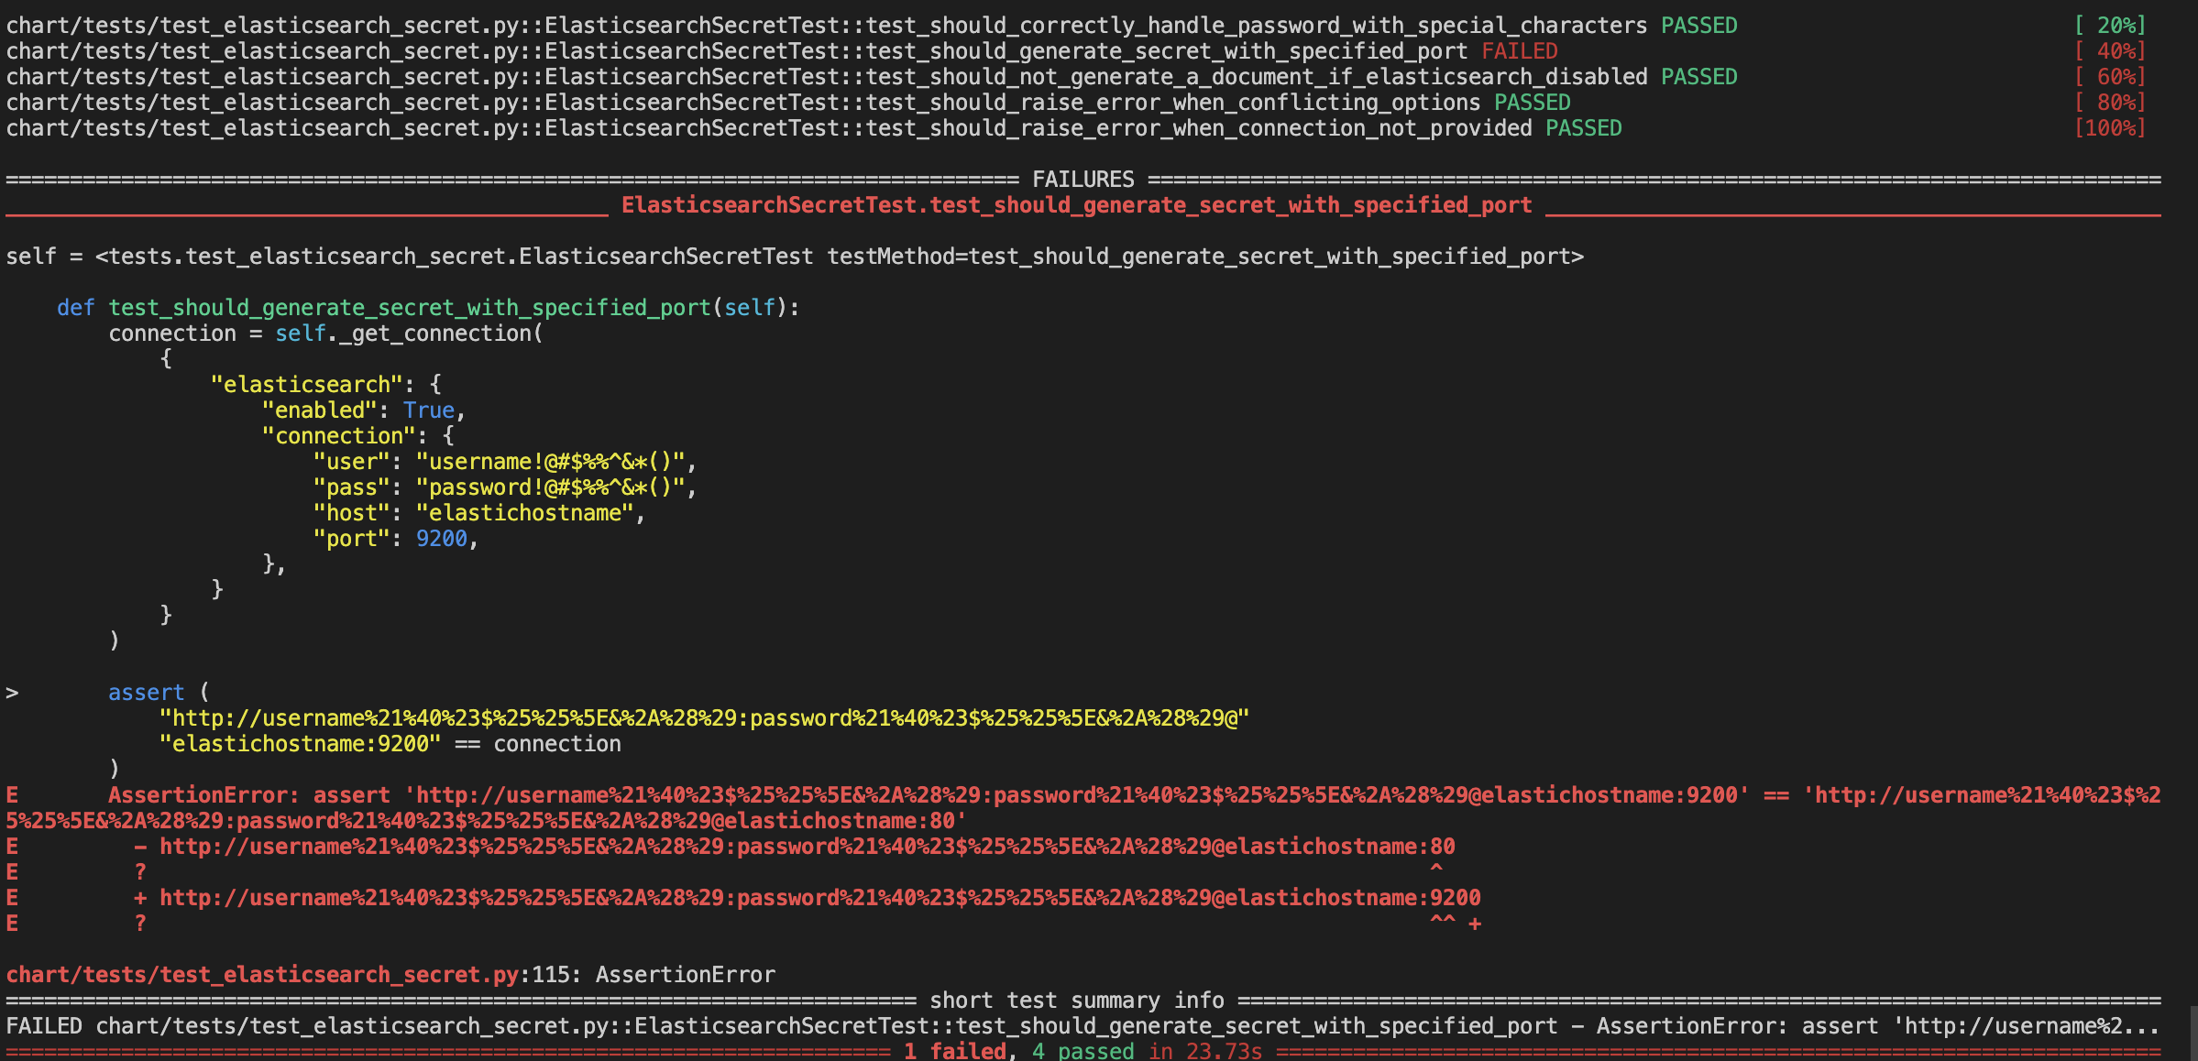Click the True value after "enabled"
Viewport: 2198px width, 1061px height.
pyautogui.click(x=428, y=410)
